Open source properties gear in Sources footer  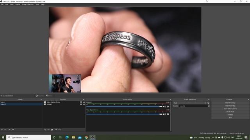(x=52, y=129)
